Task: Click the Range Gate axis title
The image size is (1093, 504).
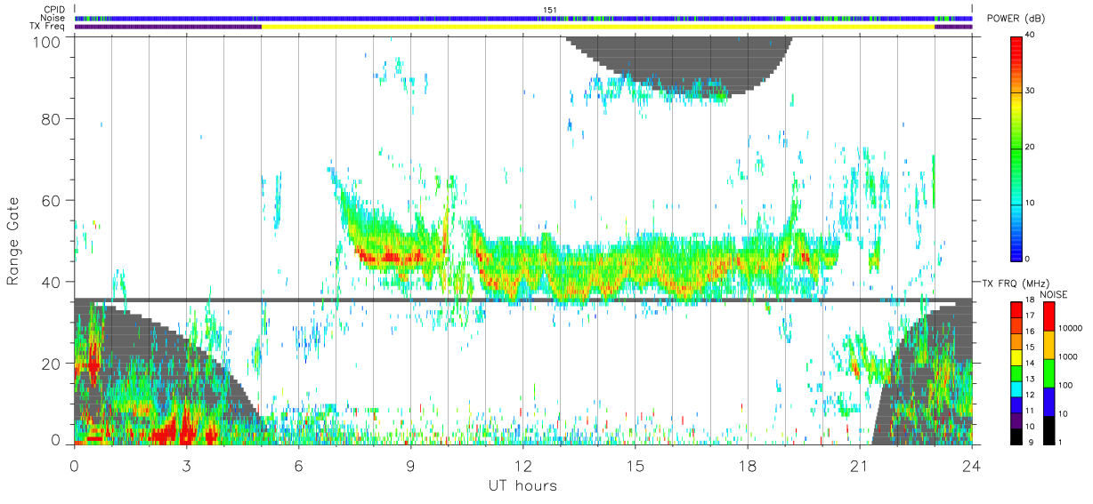Action: coord(14,241)
